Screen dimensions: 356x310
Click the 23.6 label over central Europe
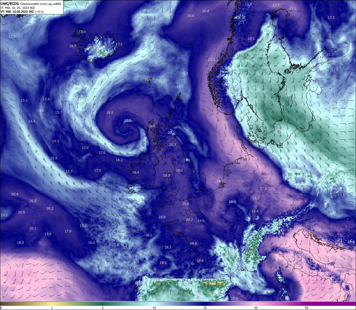click(x=255, y=211)
